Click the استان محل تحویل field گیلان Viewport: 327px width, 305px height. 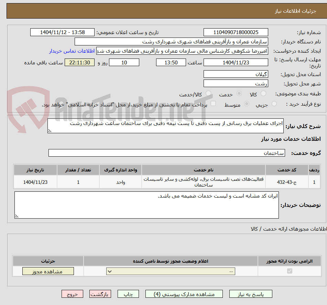point(236,74)
